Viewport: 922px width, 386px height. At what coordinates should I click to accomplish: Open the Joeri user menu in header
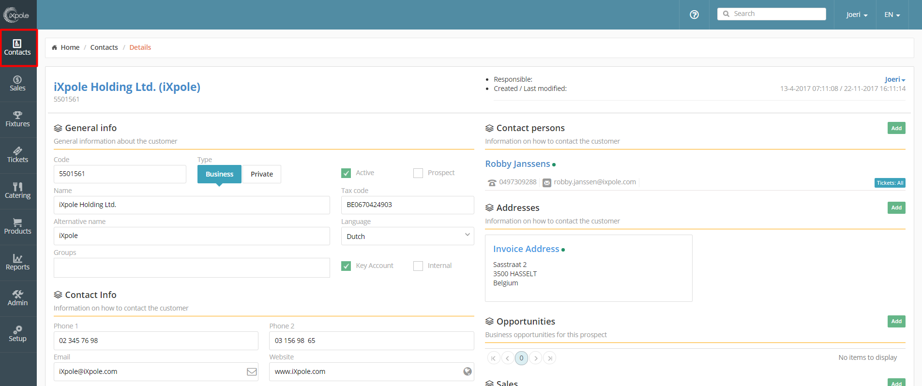click(x=857, y=15)
